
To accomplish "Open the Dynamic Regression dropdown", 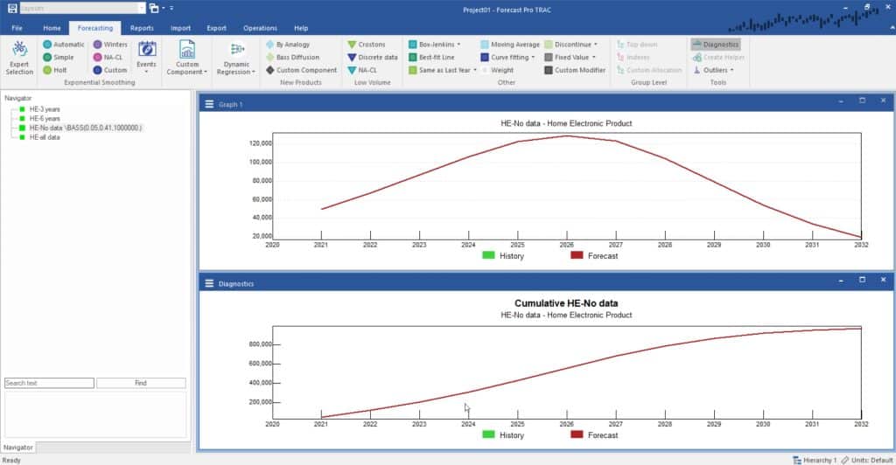I will pyautogui.click(x=236, y=57).
